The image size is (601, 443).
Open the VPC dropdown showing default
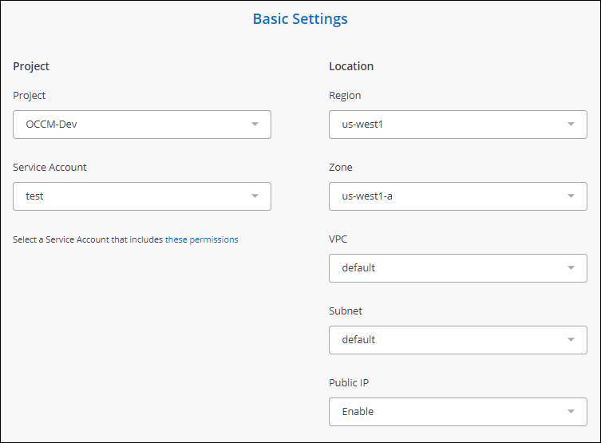[447, 268]
